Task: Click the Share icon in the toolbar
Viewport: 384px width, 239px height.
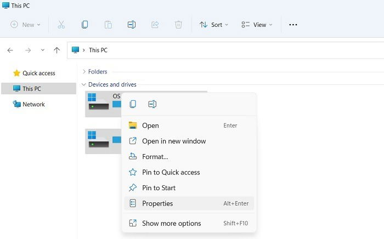Action: point(155,25)
